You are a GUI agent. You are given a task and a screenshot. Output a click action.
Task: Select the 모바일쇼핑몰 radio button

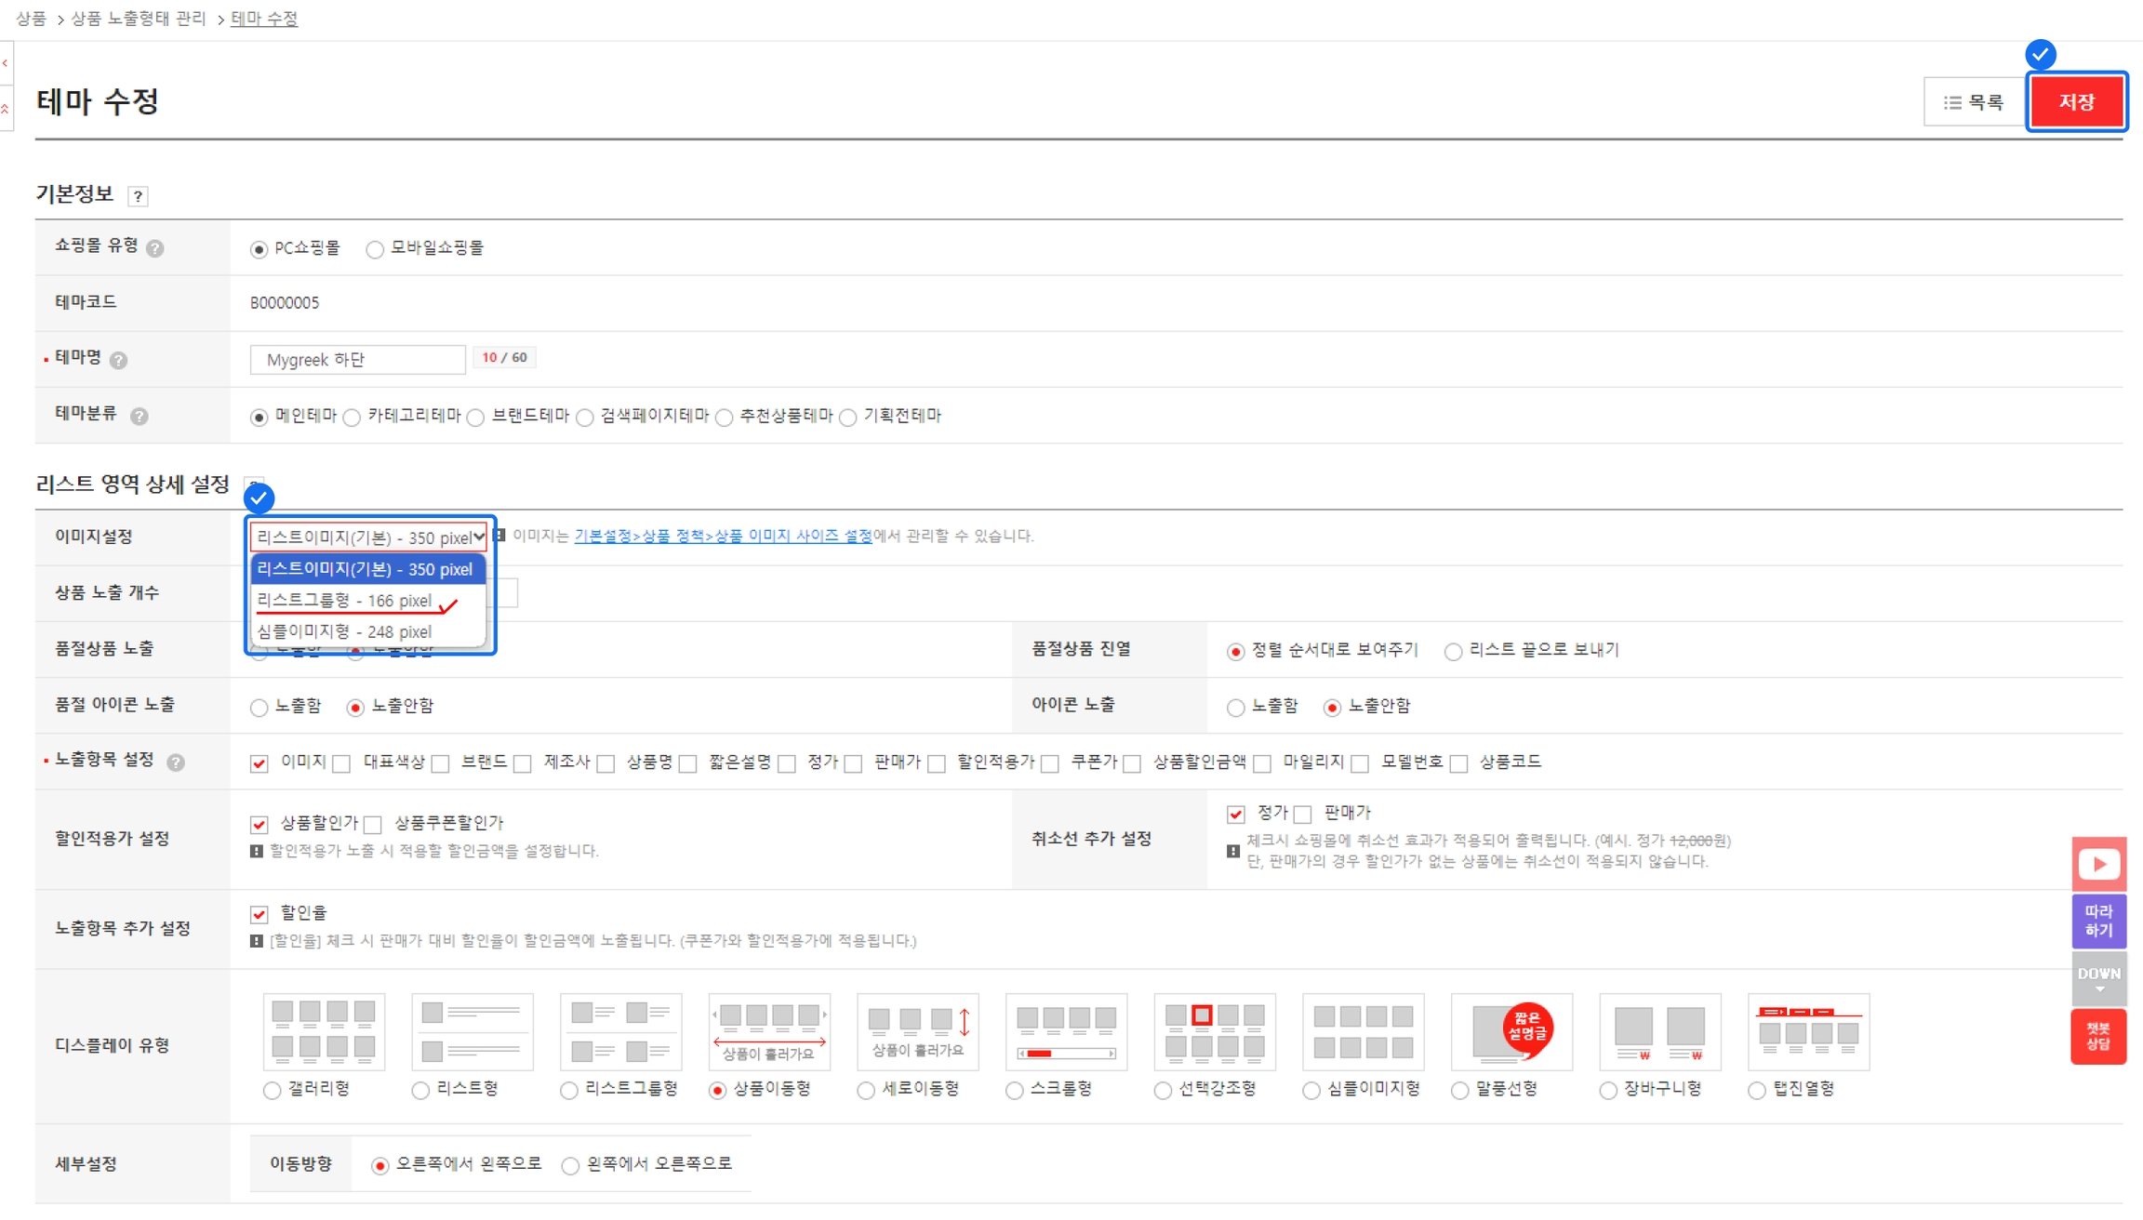coord(374,249)
